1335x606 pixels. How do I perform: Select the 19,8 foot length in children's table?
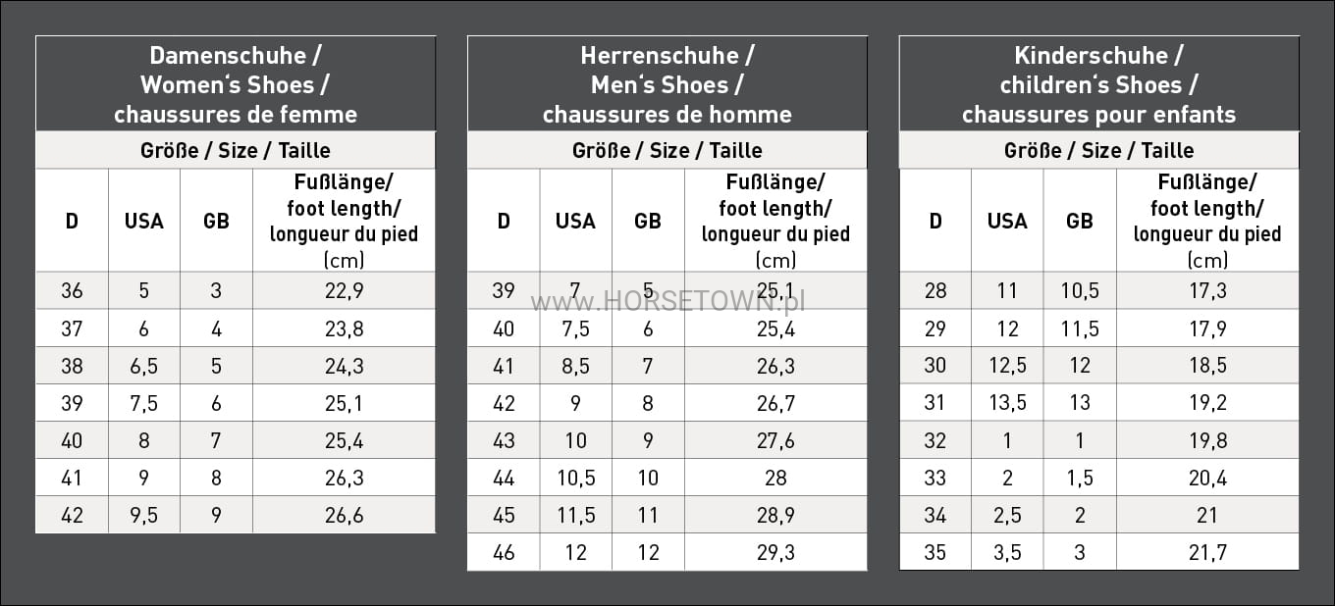(1207, 440)
